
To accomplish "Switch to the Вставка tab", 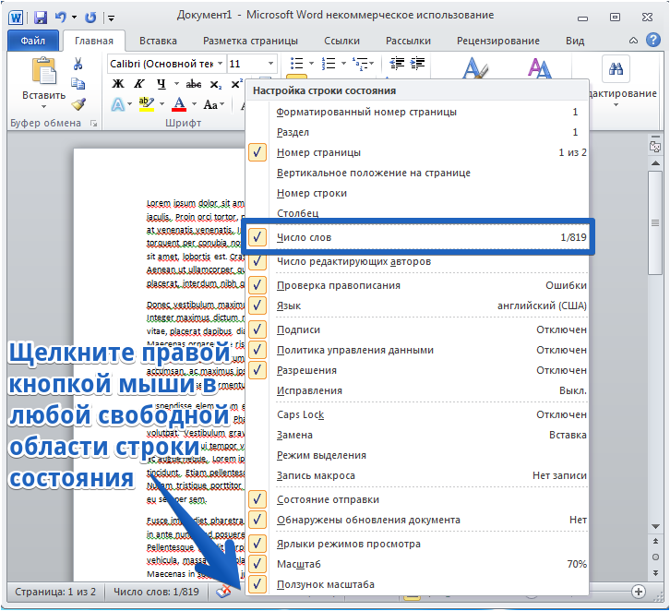I will coord(158,41).
